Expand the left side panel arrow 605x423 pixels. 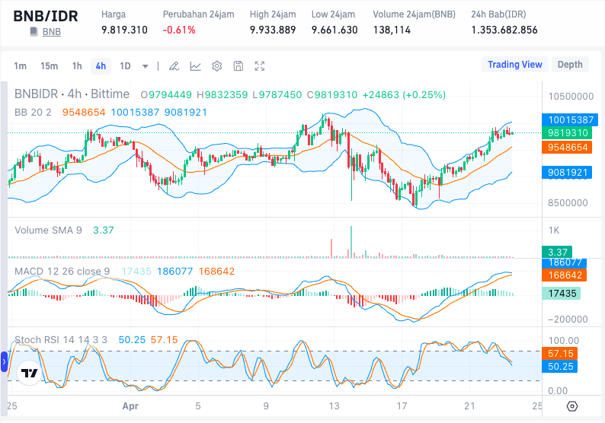point(5,361)
